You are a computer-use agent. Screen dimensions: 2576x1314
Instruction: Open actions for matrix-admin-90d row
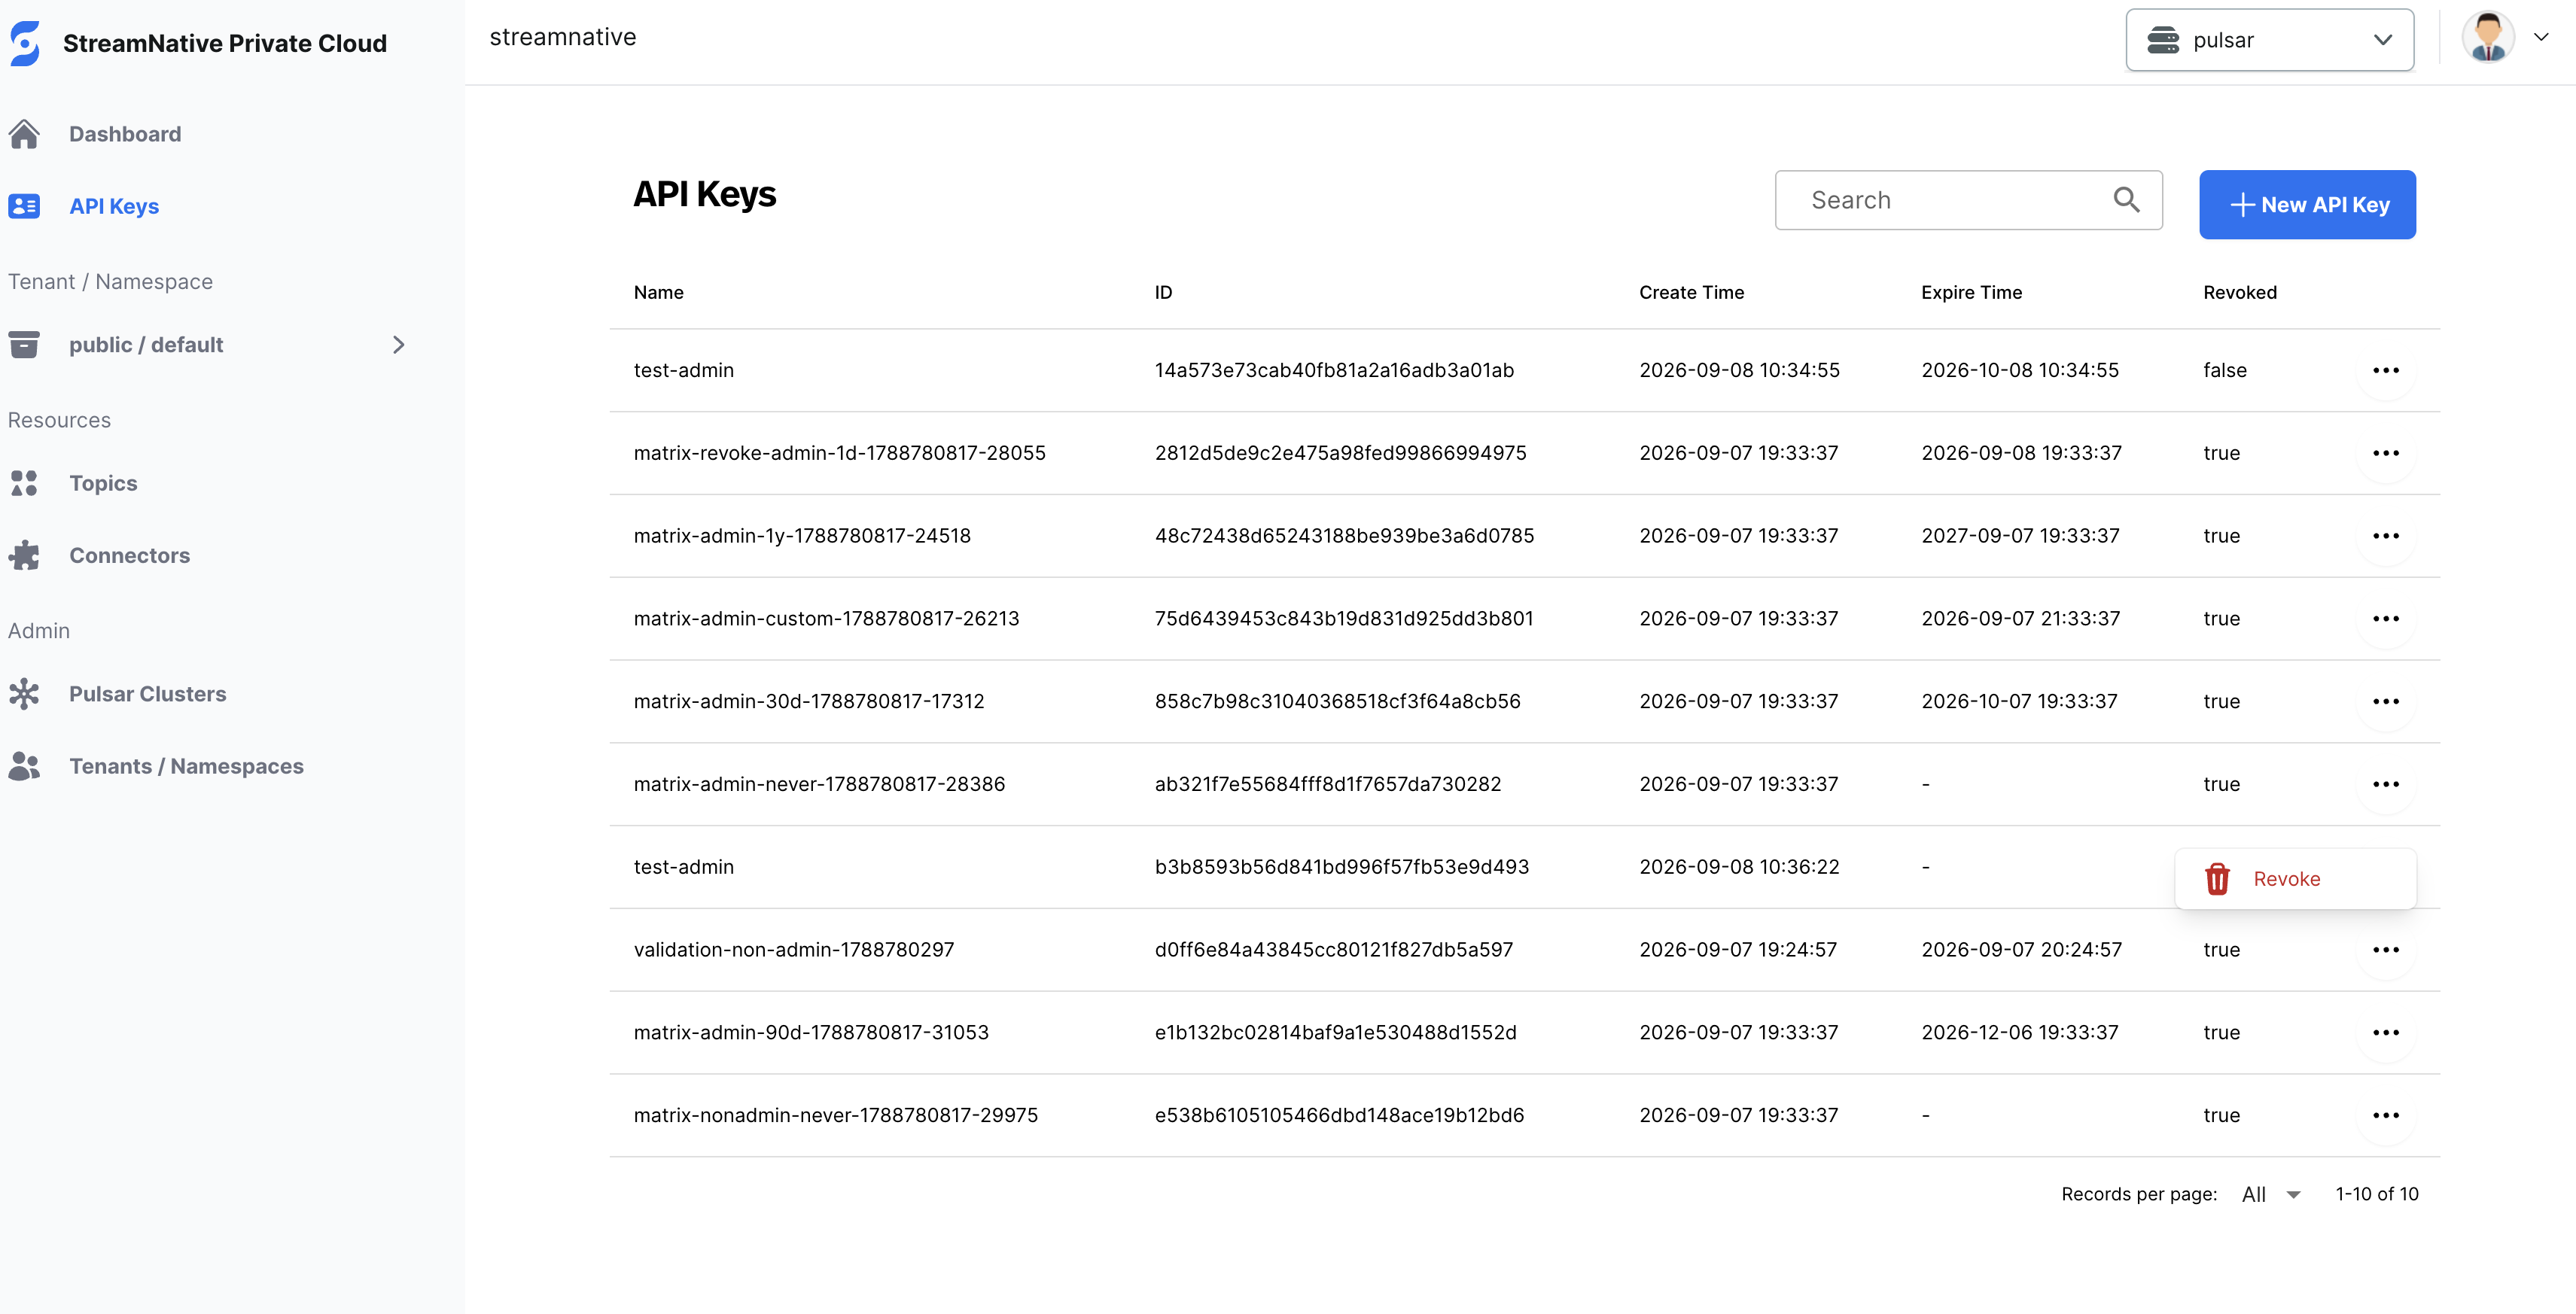pyautogui.click(x=2386, y=1033)
